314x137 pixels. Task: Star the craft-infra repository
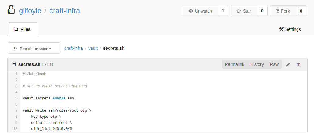click(244, 11)
